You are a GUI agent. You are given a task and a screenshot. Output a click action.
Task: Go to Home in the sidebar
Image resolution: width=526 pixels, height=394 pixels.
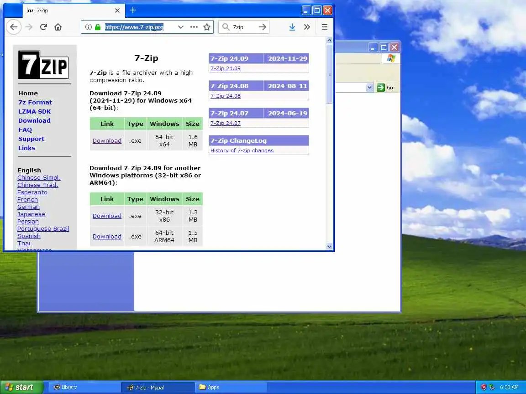pyautogui.click(x=28, y=93)
